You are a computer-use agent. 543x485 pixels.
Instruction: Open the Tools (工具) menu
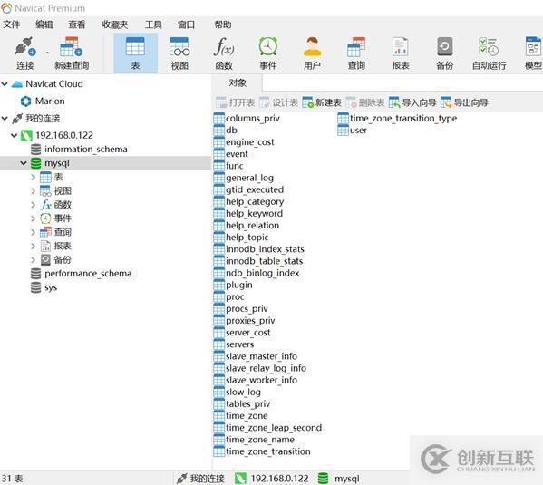tap(153, 24)
